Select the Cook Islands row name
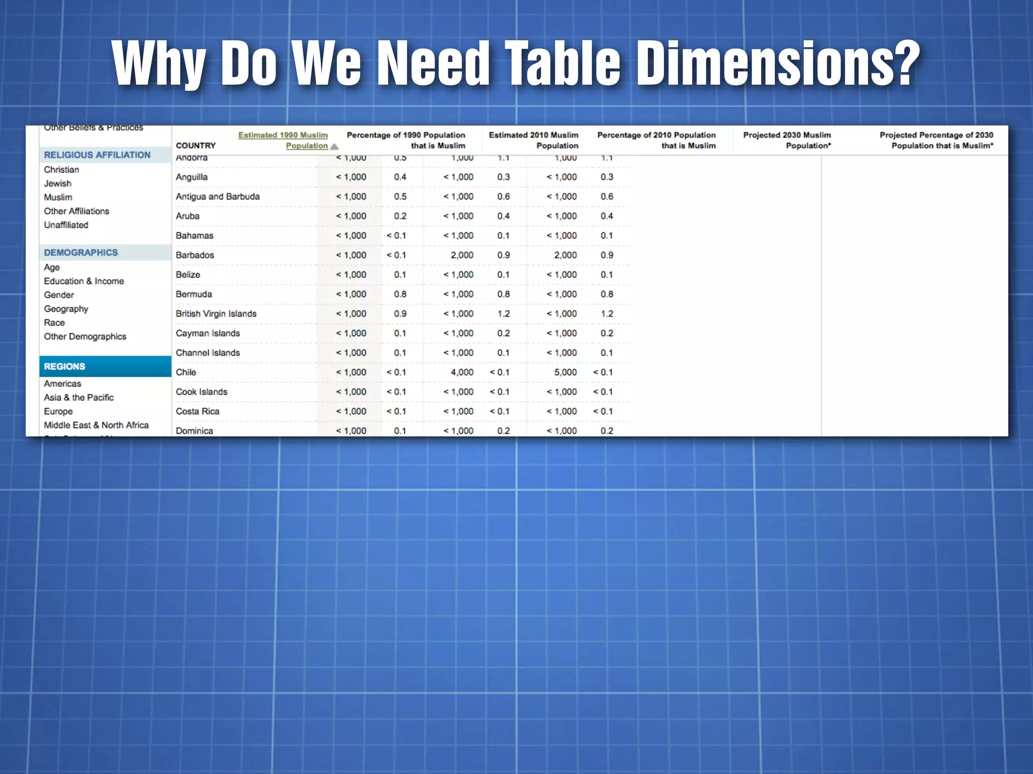Viewport: 1033px width, 774px height. (202, 392)
